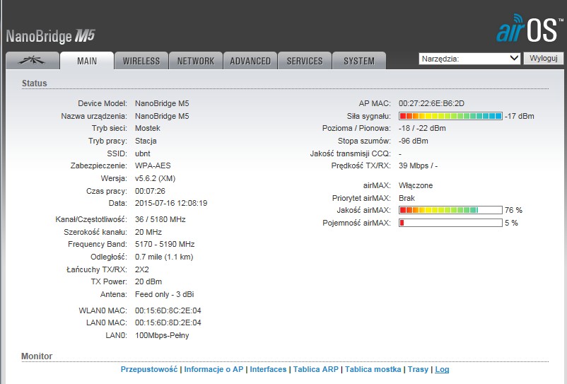Click the airOS logo

click(529, 29)
